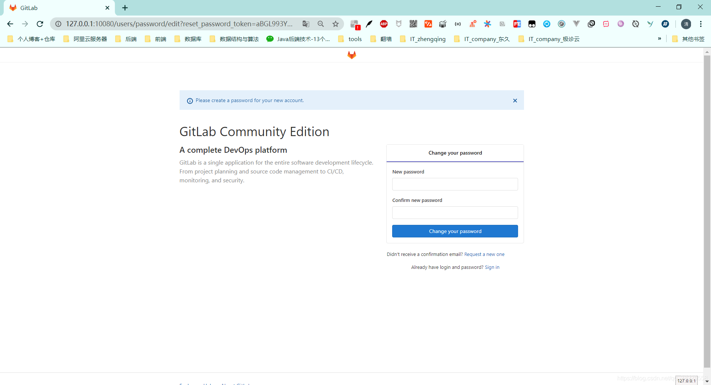Image resolution: width=711 pixels, height=385 pixels.
Task: Open the purple IP extension icon
Action: point(621,24)
